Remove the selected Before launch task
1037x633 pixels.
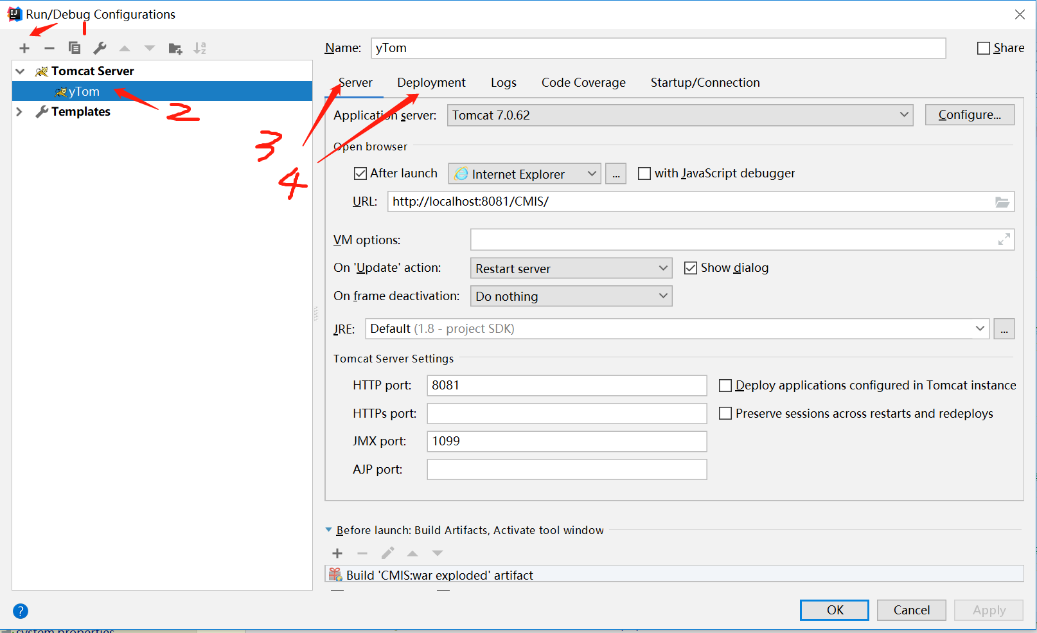click(362, 553)
